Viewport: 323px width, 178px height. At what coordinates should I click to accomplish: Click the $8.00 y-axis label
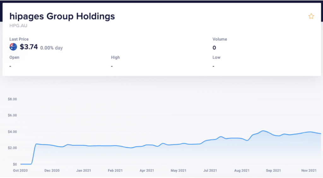tap(12, 99)
